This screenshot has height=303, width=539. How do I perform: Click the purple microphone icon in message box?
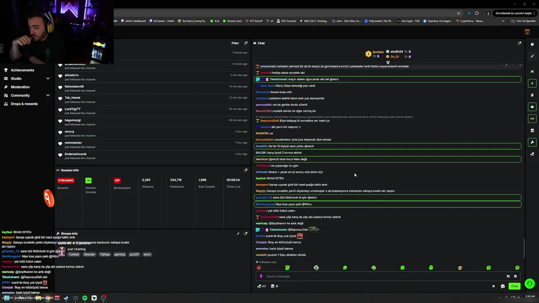click(261, 276)
